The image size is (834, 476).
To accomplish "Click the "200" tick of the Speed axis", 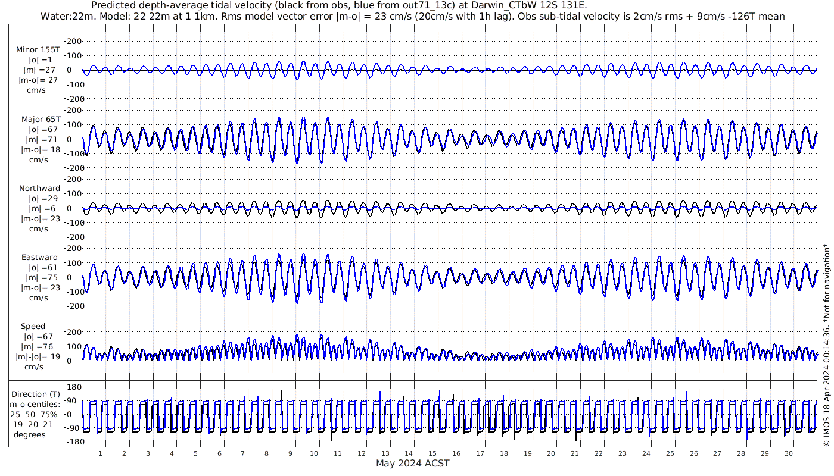I will click(74, 332).
